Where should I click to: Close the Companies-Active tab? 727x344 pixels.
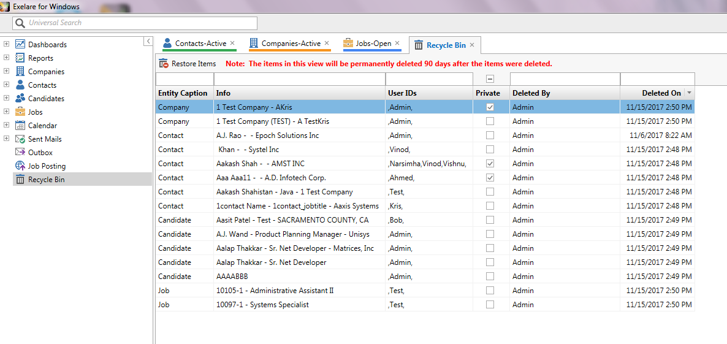(x=326, y=43)
